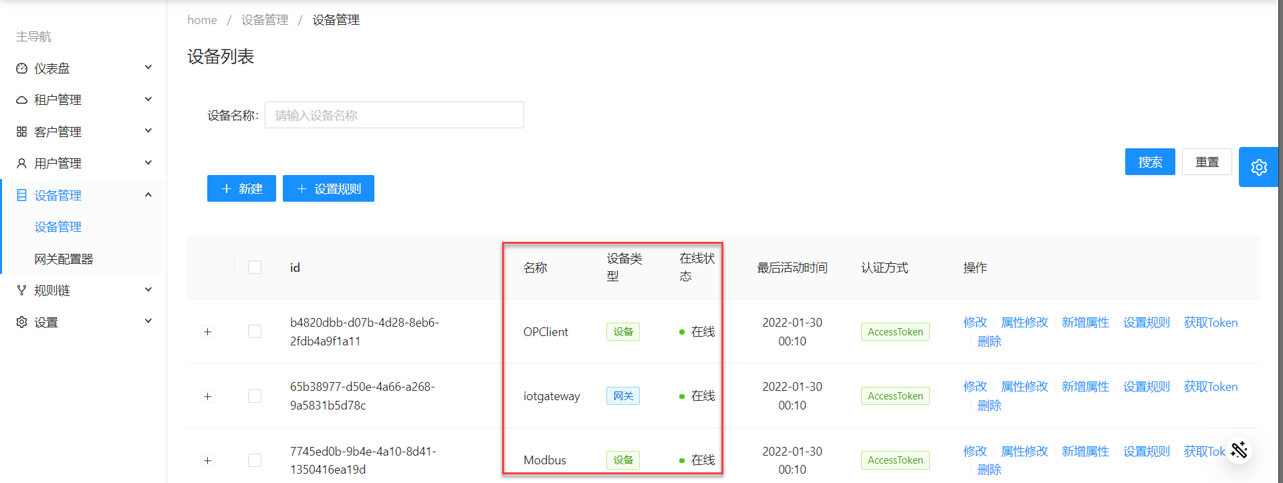The height and width of the screenshot is (483, 1283).
Task: Click the grid icon beside 客户管理
Action: 22,132
